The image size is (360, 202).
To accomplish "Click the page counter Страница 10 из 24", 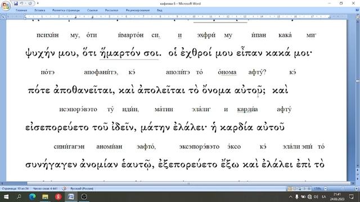I will coord(15,189).
